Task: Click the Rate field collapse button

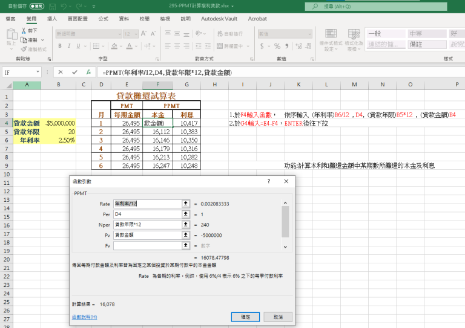Action: (186, 204)
